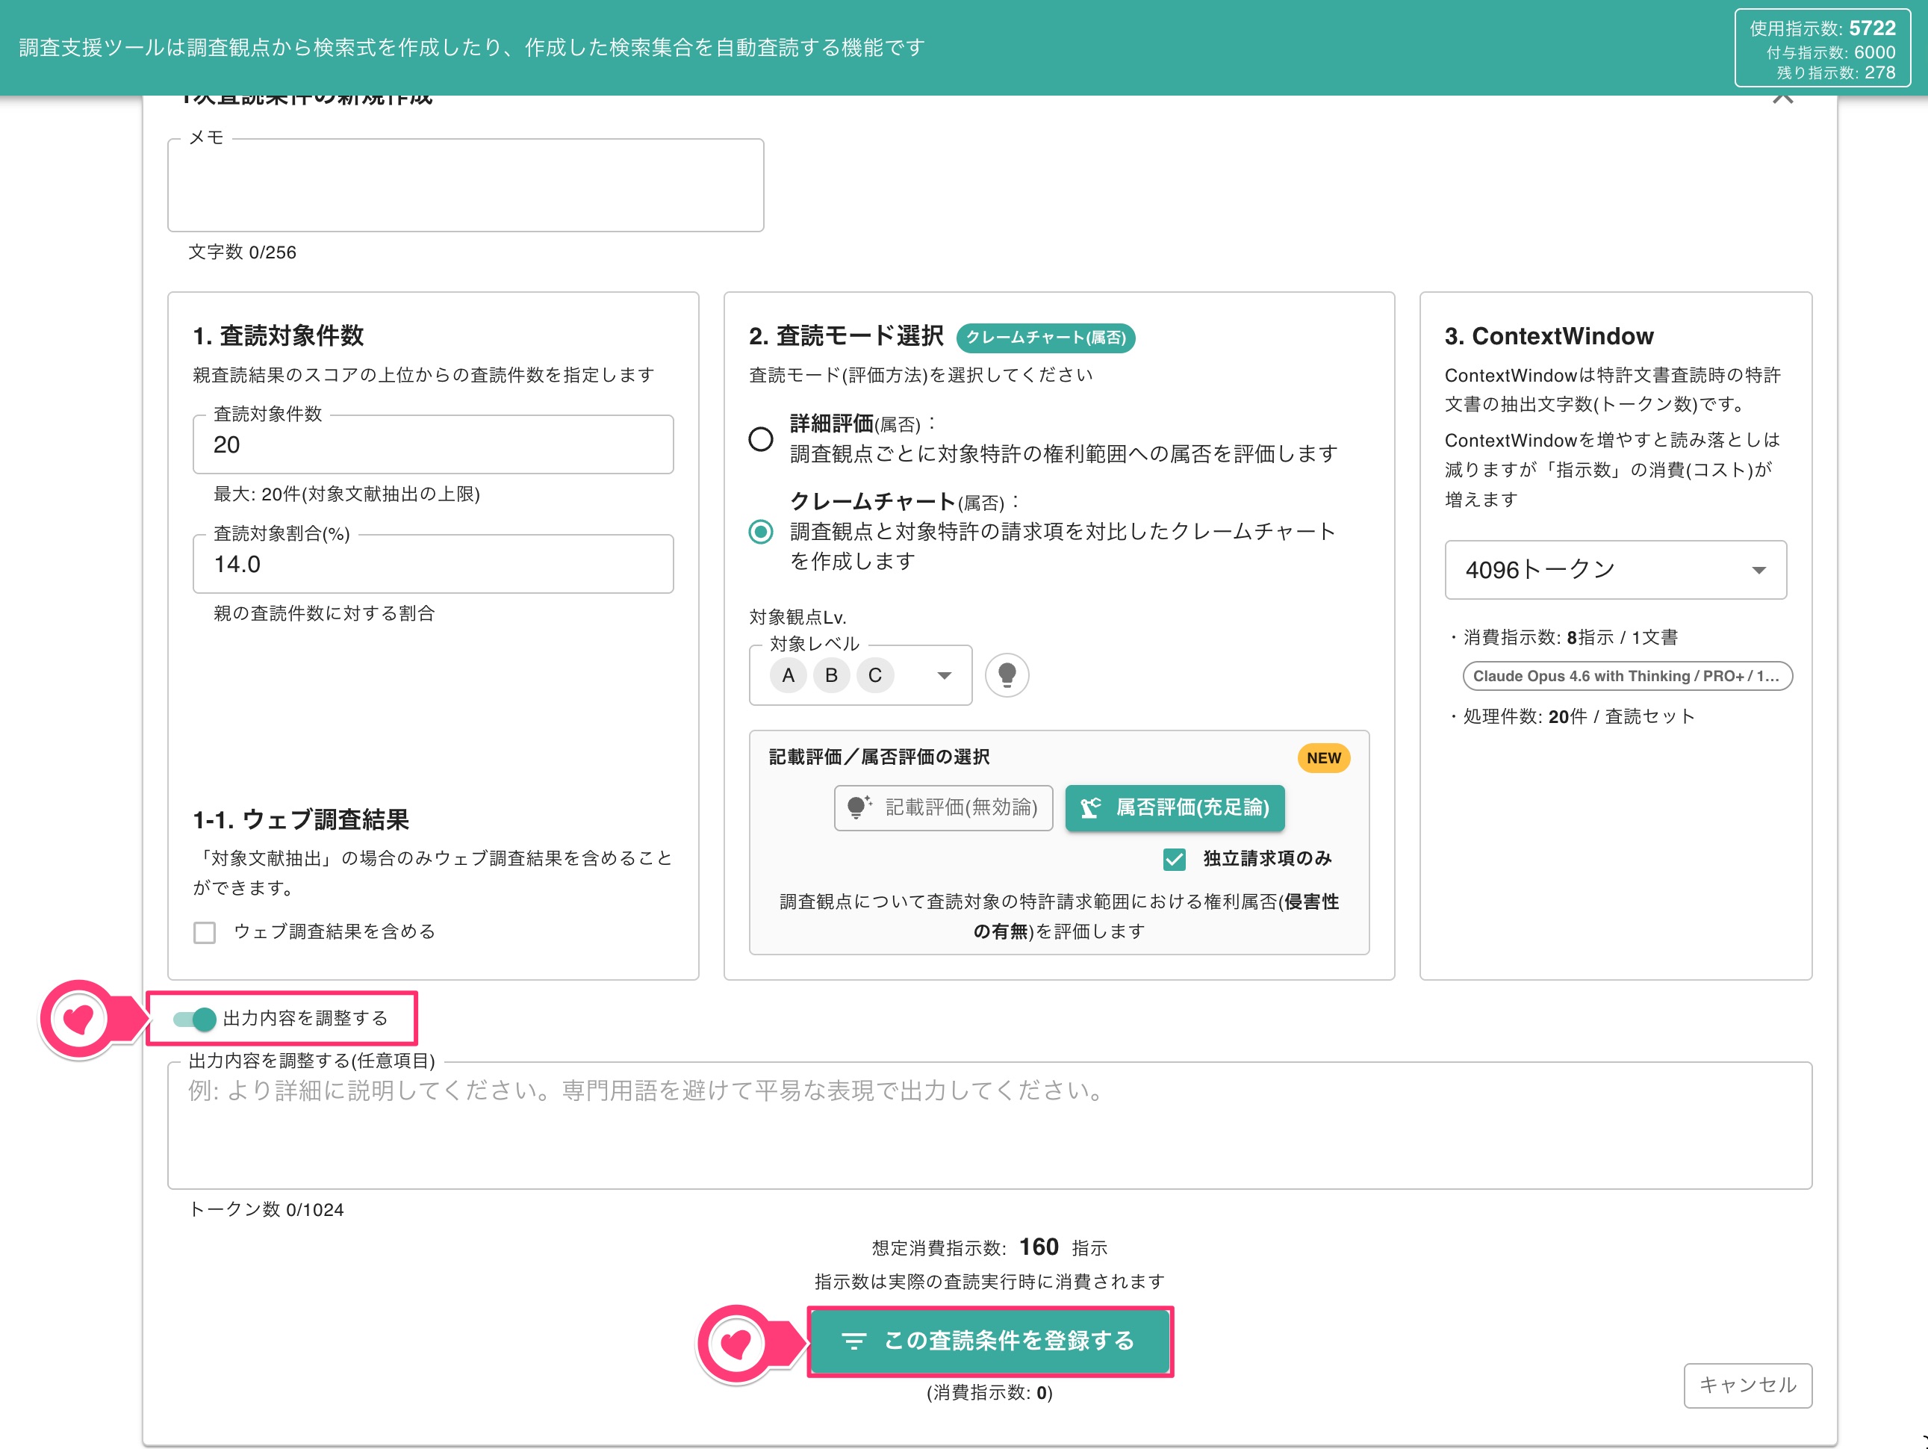Click into the メモ text field
Screen dimensions: 1928x1449
point(465,184)
